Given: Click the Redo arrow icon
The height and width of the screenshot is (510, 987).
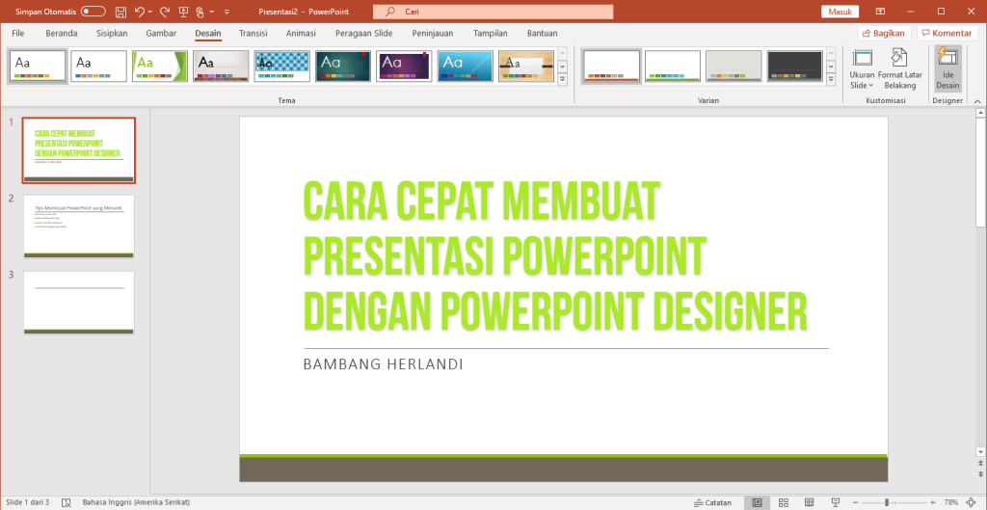Looking at the screenshot, I should coord(165,12).
